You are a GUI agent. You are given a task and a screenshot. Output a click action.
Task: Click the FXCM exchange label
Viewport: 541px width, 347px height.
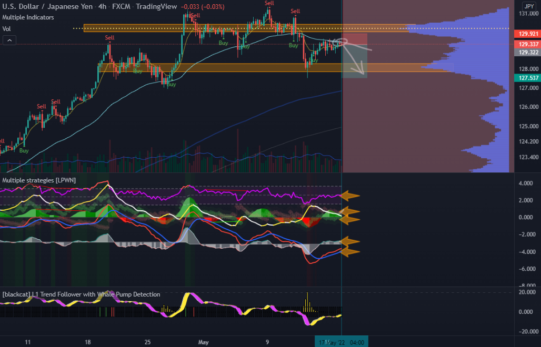121,6
